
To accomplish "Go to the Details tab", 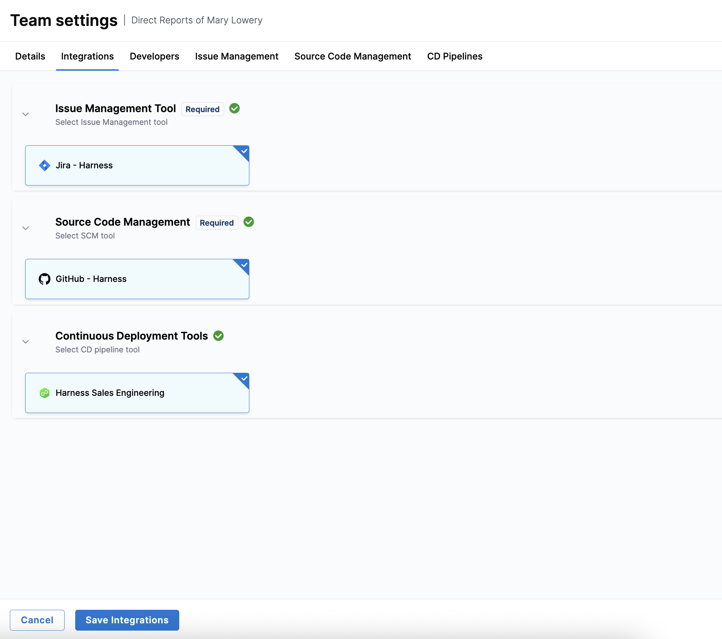I will [x=30, y=56].
